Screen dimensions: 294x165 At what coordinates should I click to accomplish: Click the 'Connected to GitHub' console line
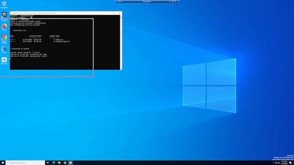click(20, 49)
